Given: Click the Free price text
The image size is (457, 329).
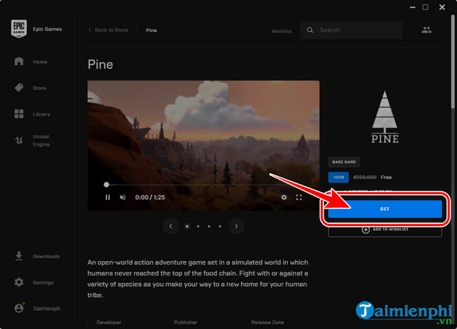Looking at the screenshot, I should (x=386, y=177).
